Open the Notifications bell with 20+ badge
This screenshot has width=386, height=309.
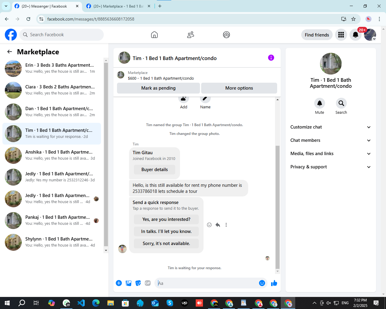point(356,35)
